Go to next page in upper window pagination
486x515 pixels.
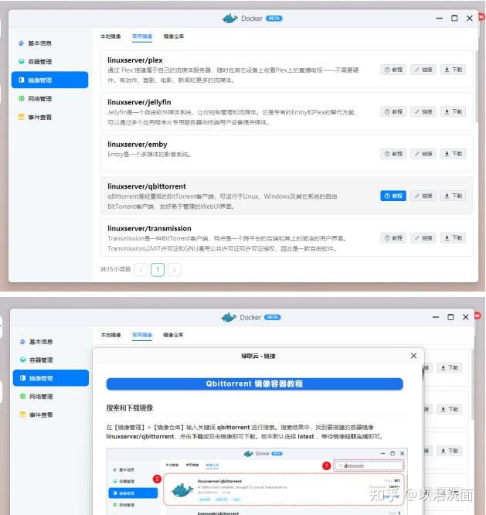(175, 270)
